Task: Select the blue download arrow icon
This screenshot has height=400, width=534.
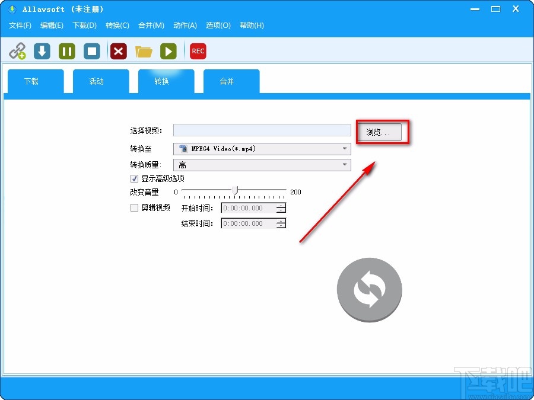Action: click(x=42, y=51)
